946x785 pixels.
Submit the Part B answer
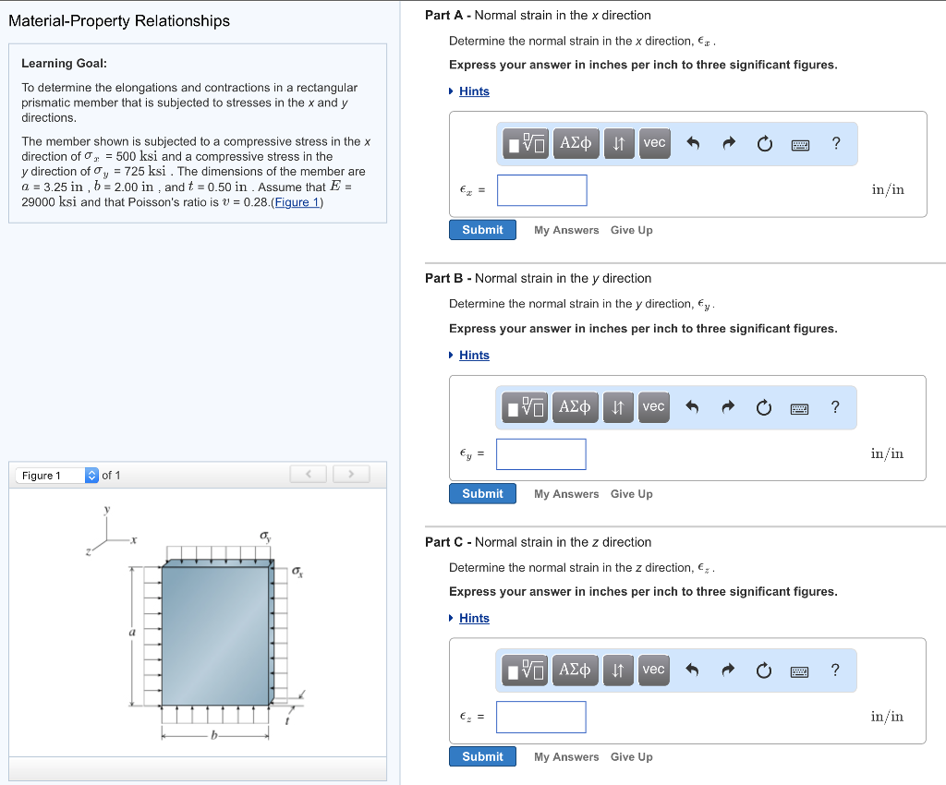pyautogui.click(x=482, y=493)
